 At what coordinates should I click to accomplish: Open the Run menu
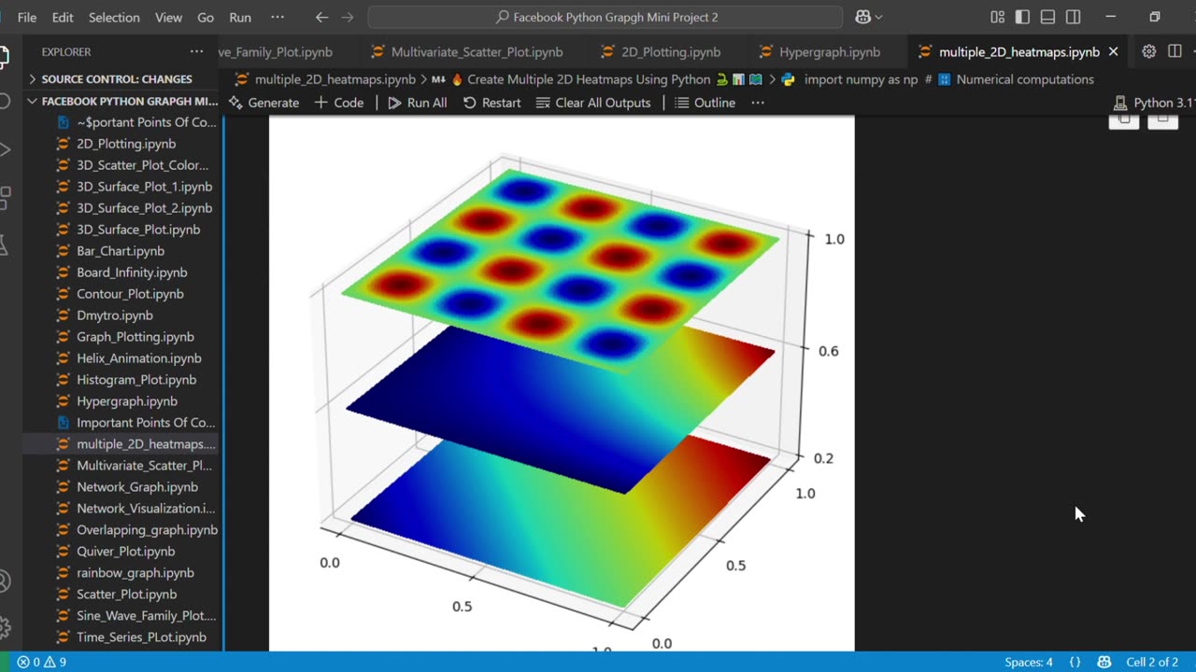[x=240, y=17]
